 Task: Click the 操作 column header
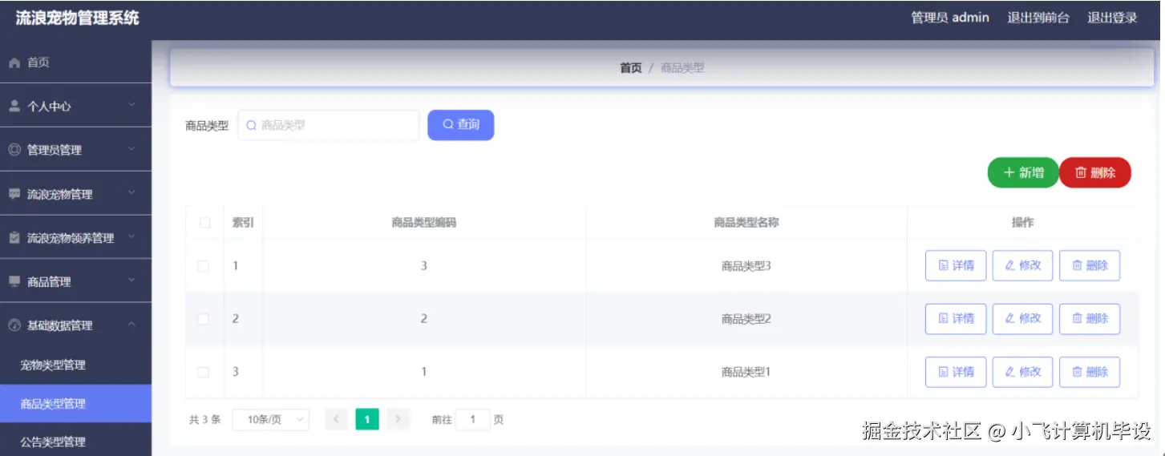tap(1023, 223)
